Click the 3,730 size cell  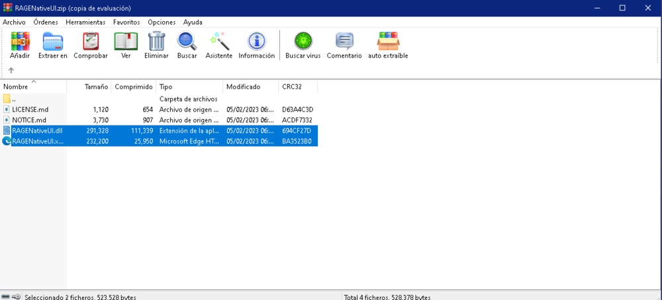click(101, 120)
